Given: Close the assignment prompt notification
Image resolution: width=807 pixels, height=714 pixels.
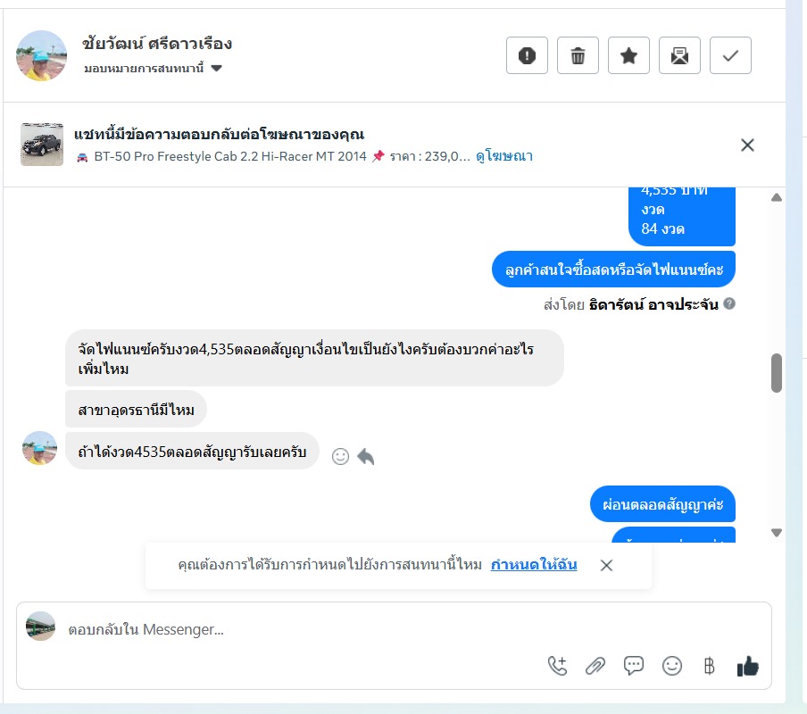Looking at the screenshot, I should (x=606, y=565).
